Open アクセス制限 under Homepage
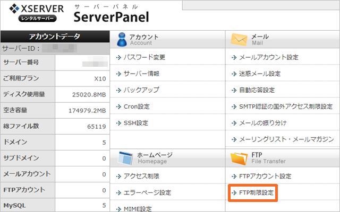The image size is (340, 212). (141, 176)
